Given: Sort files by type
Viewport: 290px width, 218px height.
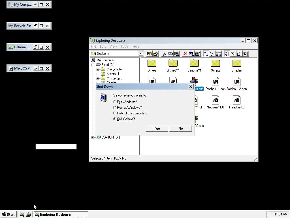Looking at the screenshot, I should coord(233,54).
